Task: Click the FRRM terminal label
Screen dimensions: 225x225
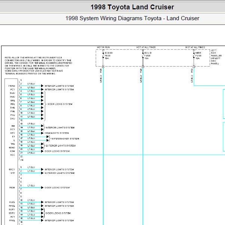Action: 12,86
